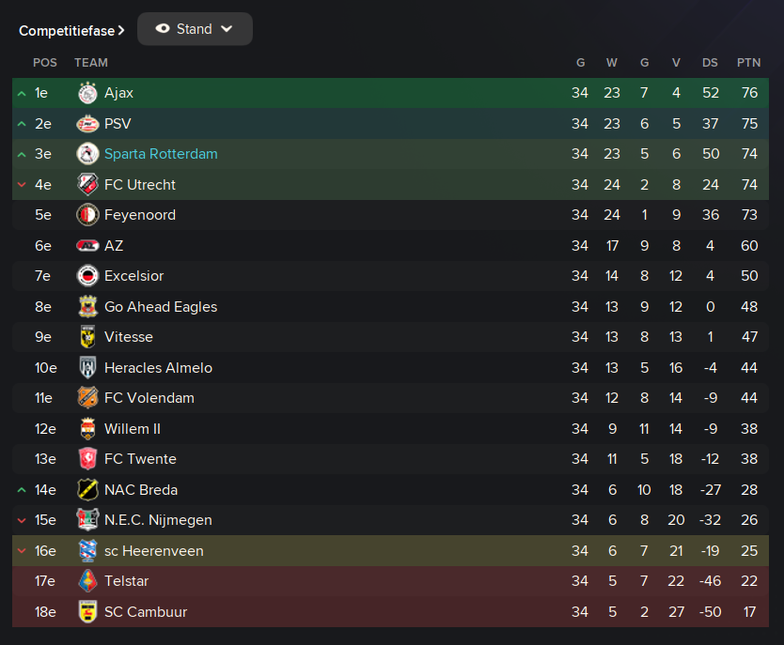Viewport: 784px width, 645px height.
Task: Click the Vitesse crest icon
Action: [x=87, y=337]
